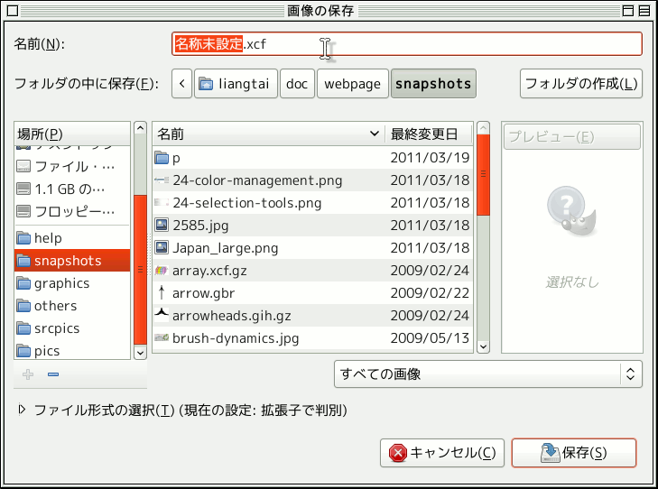This screenshot has height=489, width=658.
Task: Click the arrow.gbr brush file icon
Action: coord(162,292)
